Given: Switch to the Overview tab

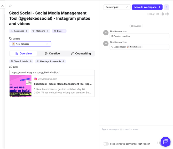Looking at the screenshot, I should (x=23, y=53).
